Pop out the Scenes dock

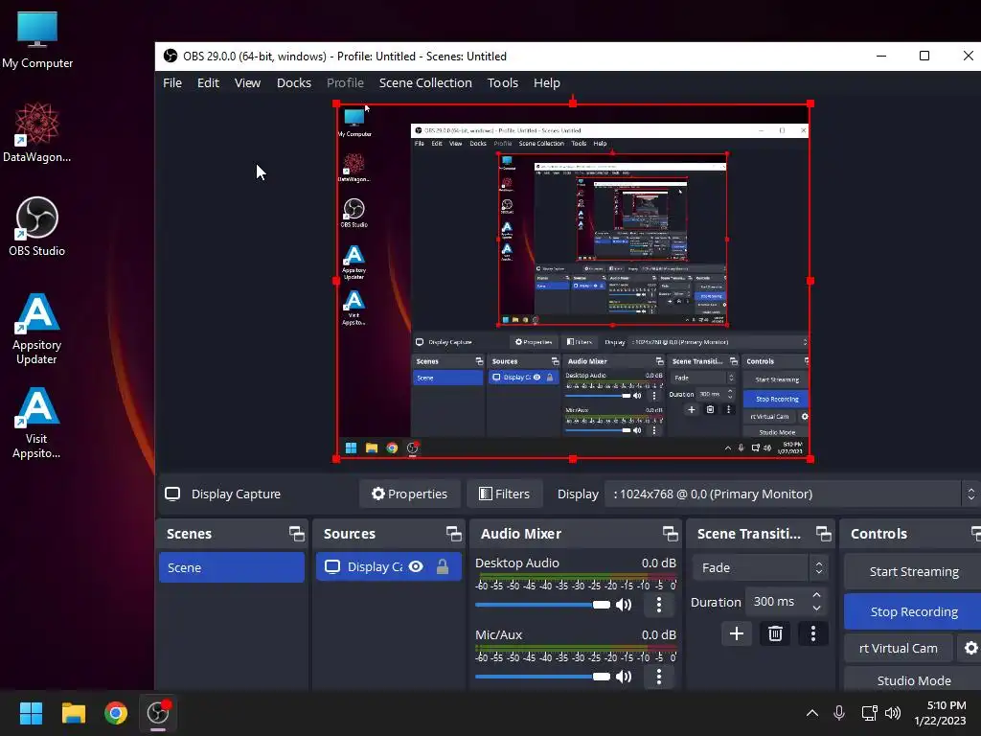(x=297, y=534)
